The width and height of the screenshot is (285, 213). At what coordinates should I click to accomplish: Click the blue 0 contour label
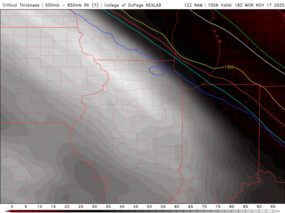(136, 50)
